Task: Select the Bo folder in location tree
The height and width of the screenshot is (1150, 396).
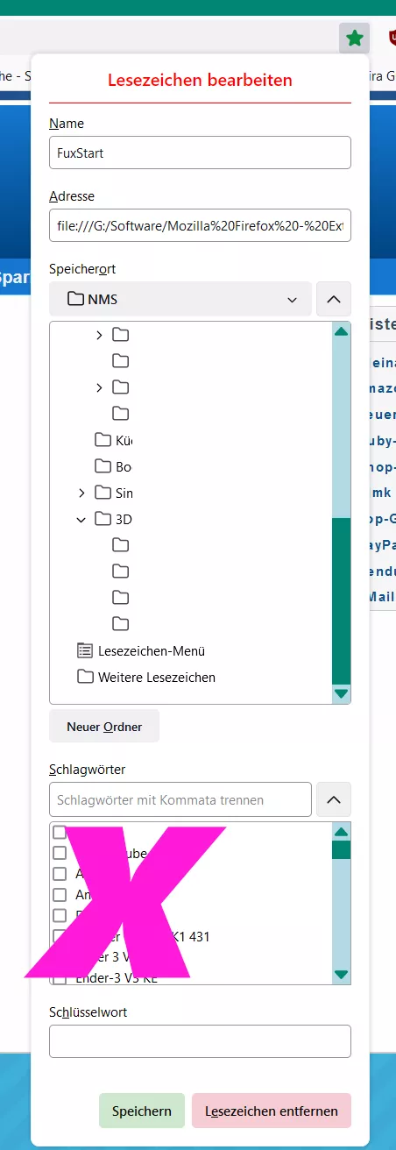Action: coord(114,466)
